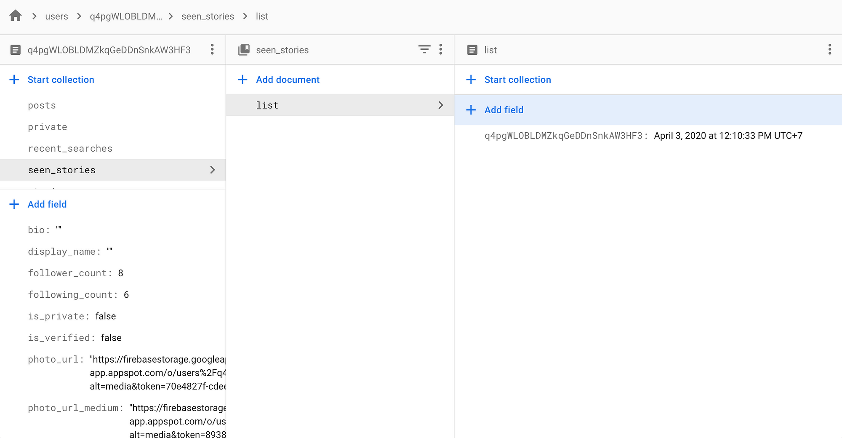Image resolution: width=842 pixels, height=438 pixels.
Task: Click the follower_count value 8
Action: (121, 273)
